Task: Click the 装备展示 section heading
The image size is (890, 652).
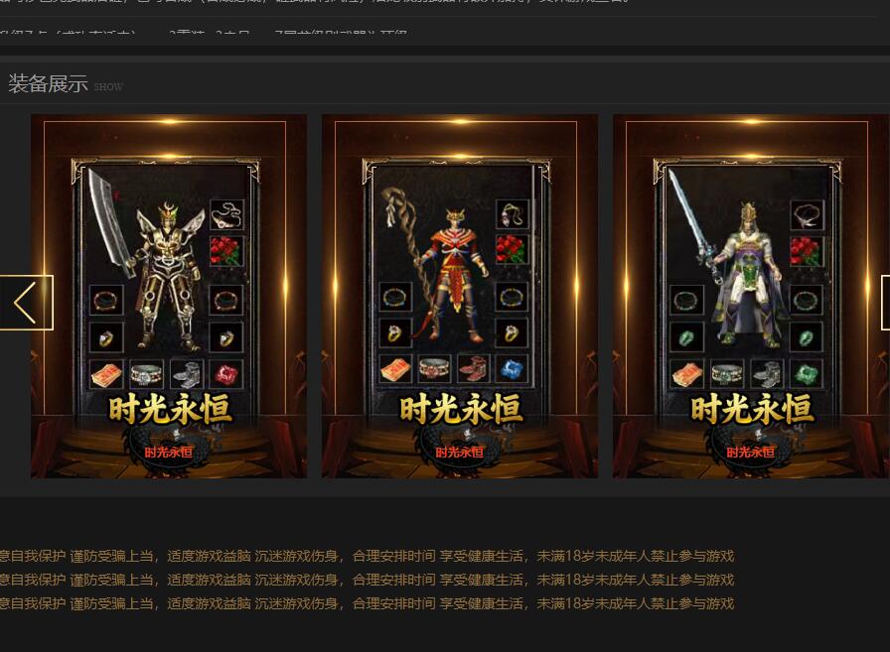Action: (x=48, y=84)
